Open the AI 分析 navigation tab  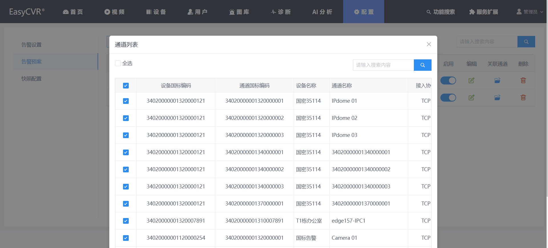point(322,12)
